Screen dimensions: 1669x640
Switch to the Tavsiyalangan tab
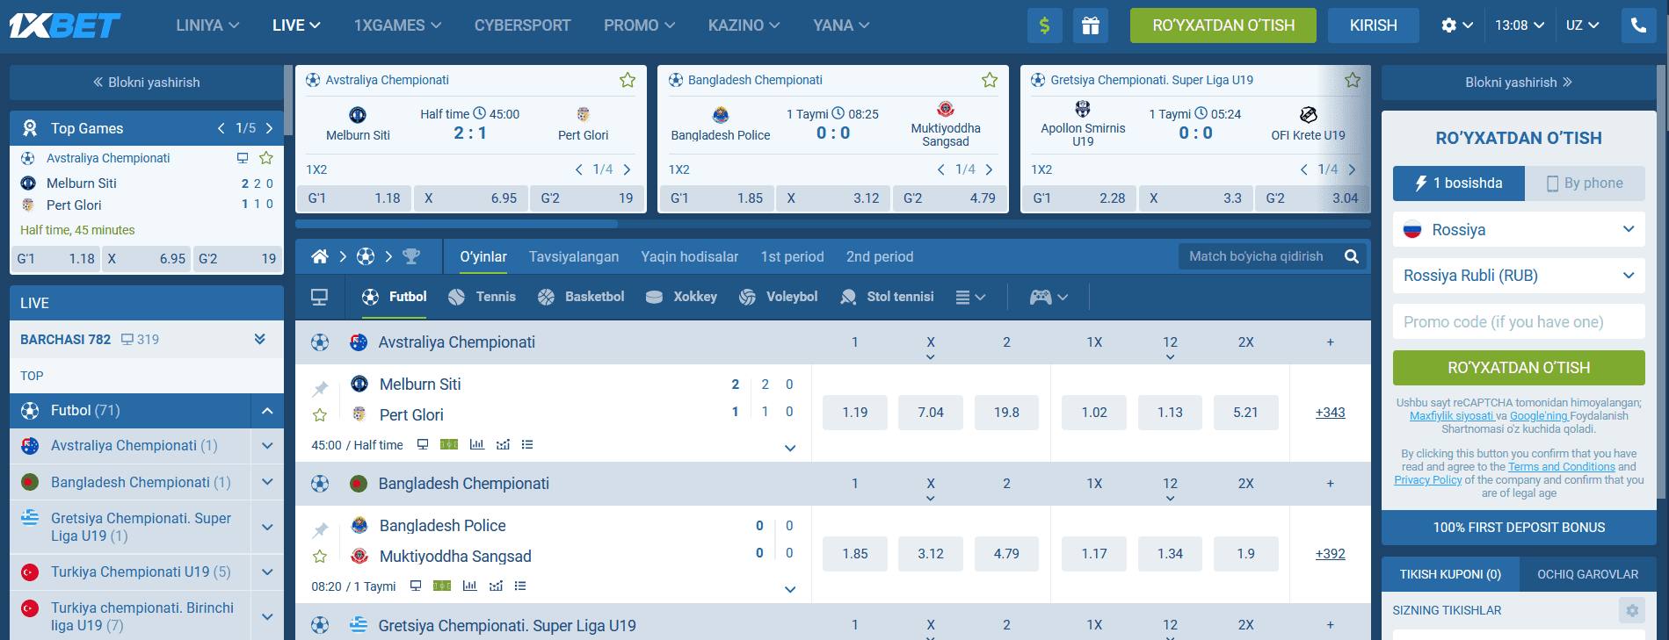click(574, 256)
